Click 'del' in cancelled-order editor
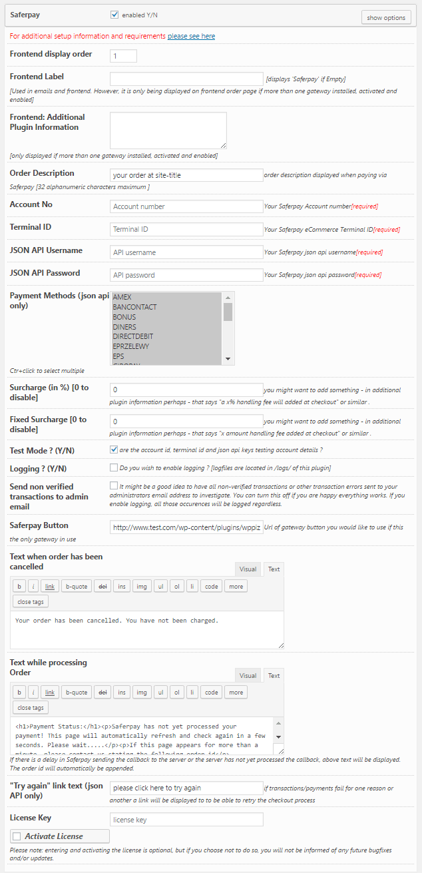 click(x=103, y=586)
